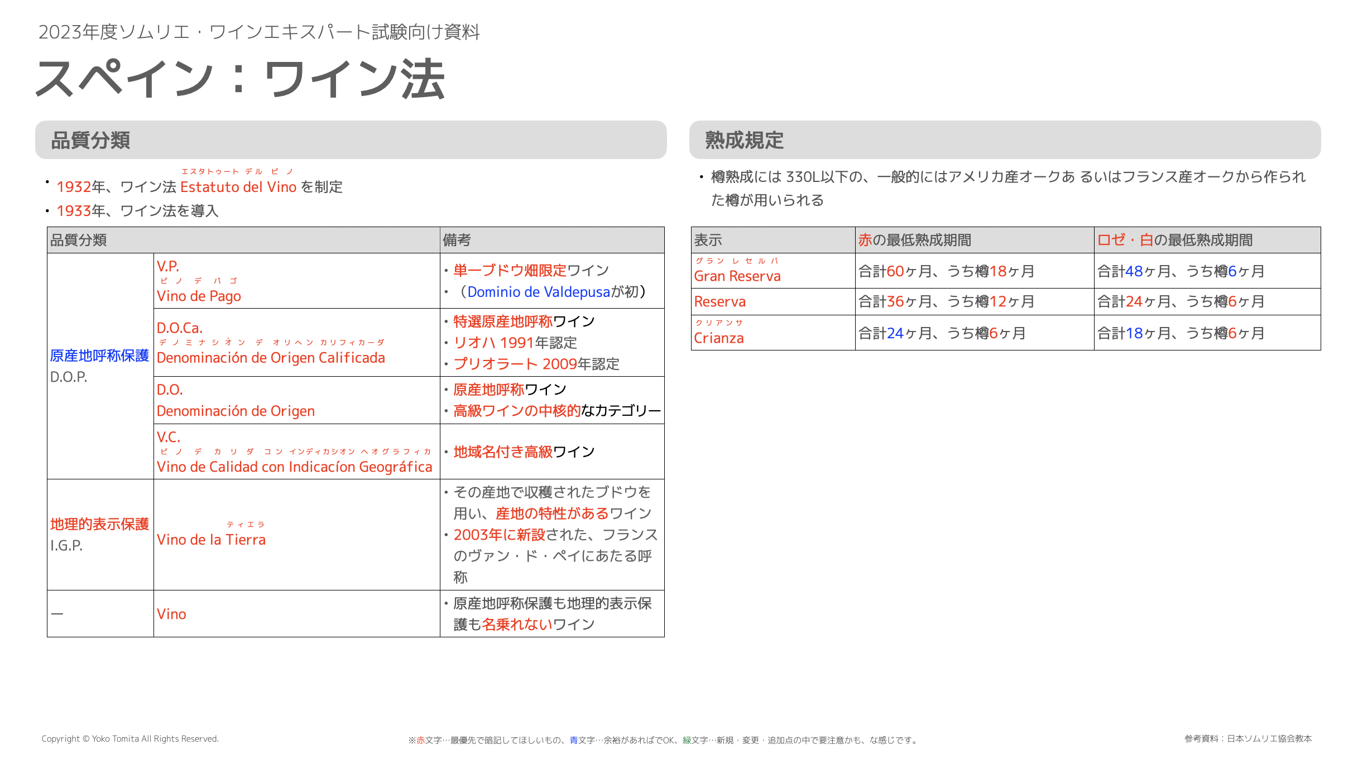Viewport: 1353px width, 759px height.
Task: Click the subtitle 2023年度ソムリエ・ワインエキスパート試験向け資料
Action: pos(259,32)
